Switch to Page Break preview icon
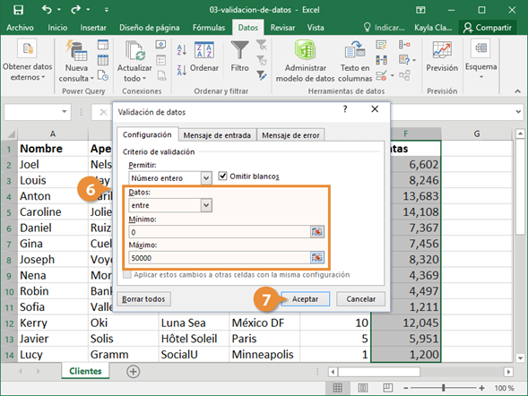Screen dimensions: 528x396 387,388
